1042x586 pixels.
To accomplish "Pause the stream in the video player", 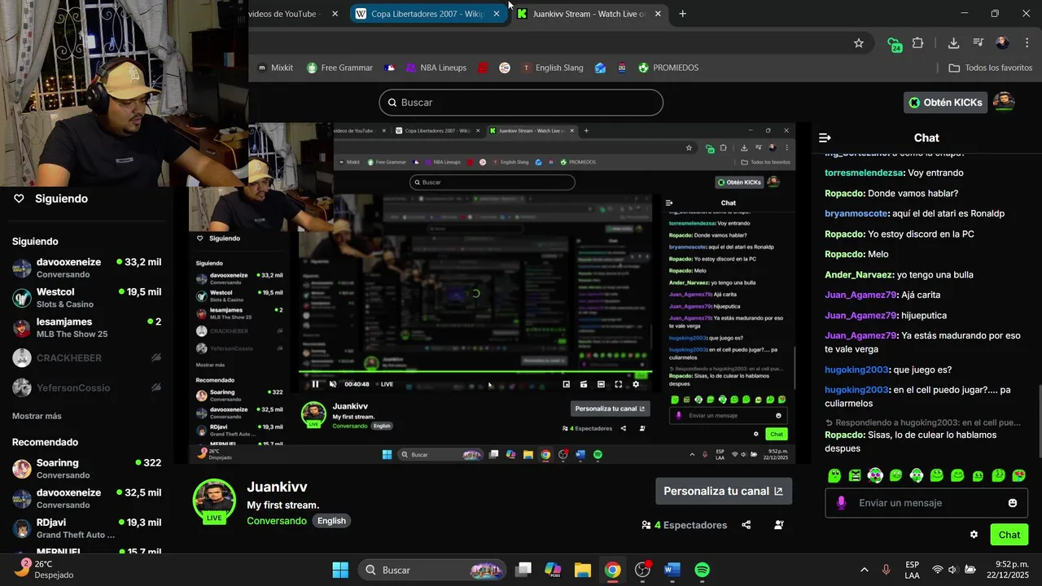I will 315,384.
